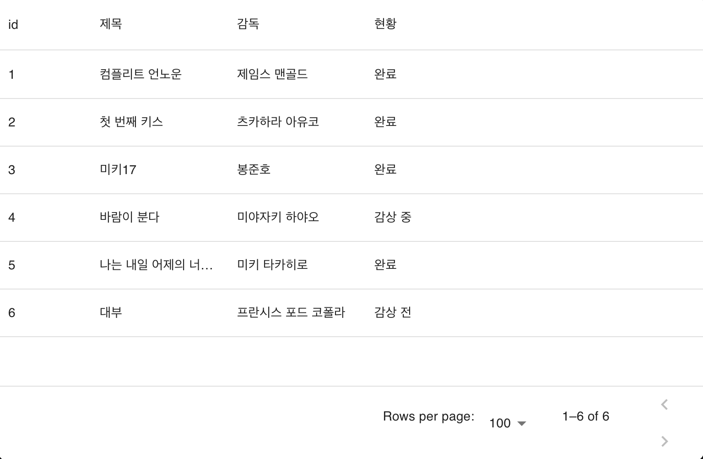The height and width of the screenshot is (459, 703).
Task: Sort the table by the id column
Action: (13, 24)
